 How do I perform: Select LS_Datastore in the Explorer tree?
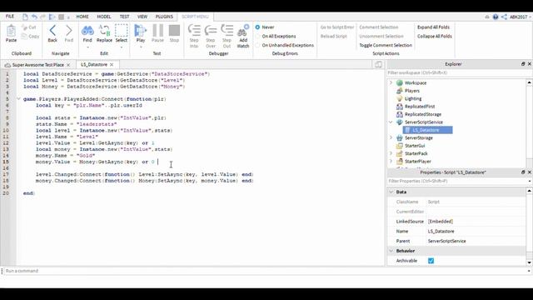pyautogui.click(x=427, y=130)
